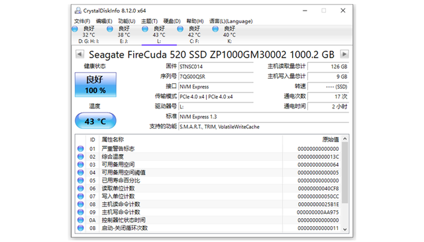Open the 功能(U) menu

[127, 21]
